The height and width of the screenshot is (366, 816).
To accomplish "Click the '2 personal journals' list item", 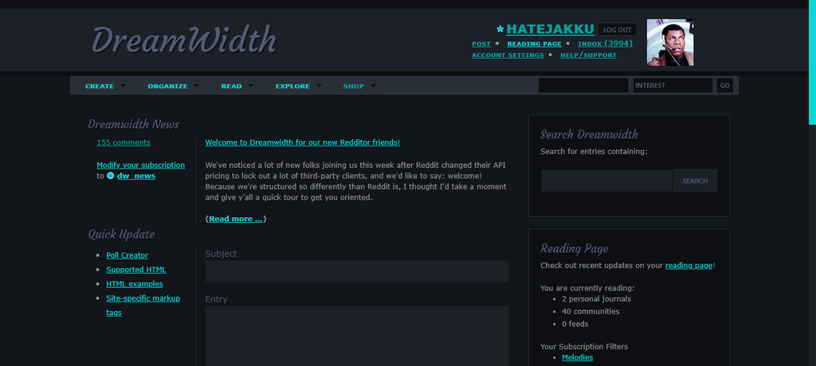I will 596,299.
